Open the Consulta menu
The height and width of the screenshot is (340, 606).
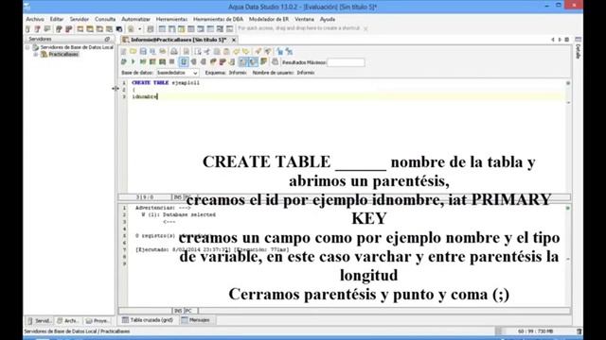(105, 19)
